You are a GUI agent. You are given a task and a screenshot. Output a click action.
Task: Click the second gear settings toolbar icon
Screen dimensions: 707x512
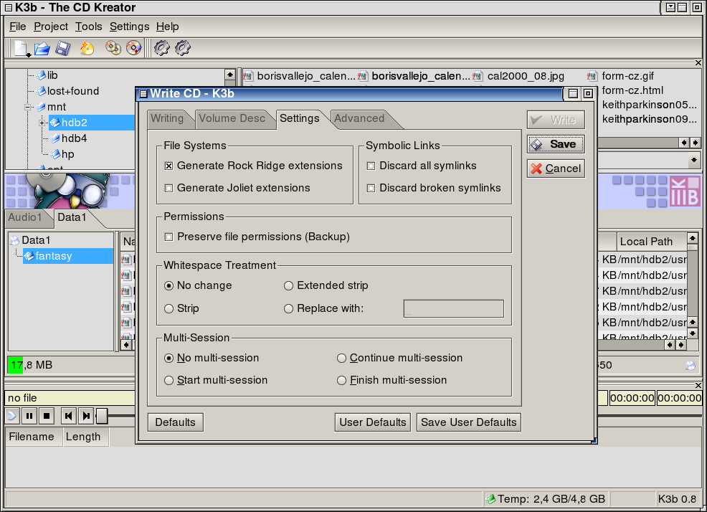click(183, 48)
